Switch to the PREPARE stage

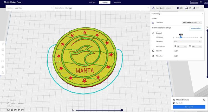pos(92,2)
